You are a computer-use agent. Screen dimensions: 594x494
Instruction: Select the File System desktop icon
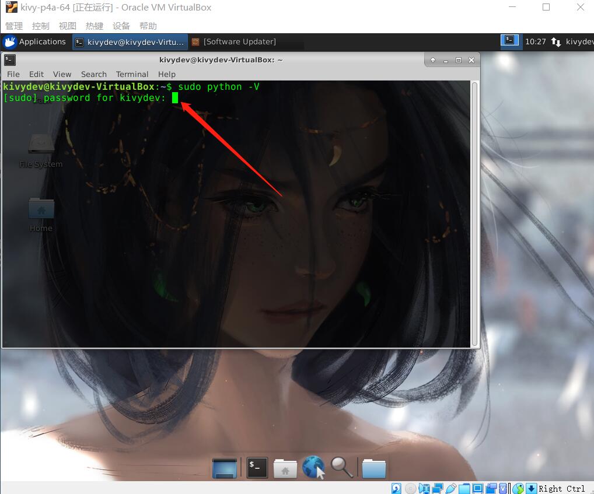41,150
